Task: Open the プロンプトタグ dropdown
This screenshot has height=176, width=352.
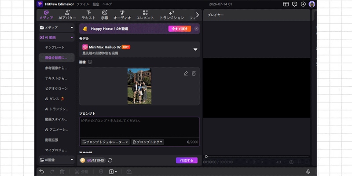Action: (147, 142)
